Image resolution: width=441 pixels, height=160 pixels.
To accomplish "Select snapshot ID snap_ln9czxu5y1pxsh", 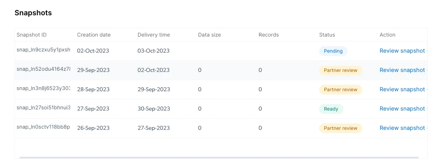I will (43, 49).
